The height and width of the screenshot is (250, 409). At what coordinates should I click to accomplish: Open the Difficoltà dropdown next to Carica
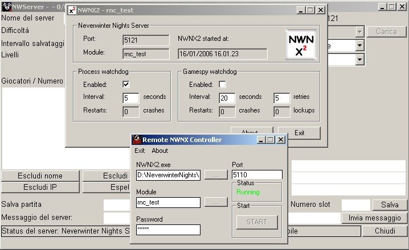coord(359,32)
